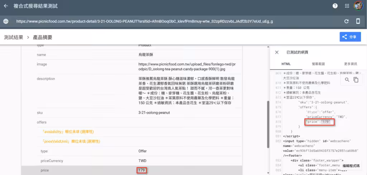The width and height of the screenshot is (367, 175).
Task: Click the "price":"179" code line
Action: click(x=319, y=122)
